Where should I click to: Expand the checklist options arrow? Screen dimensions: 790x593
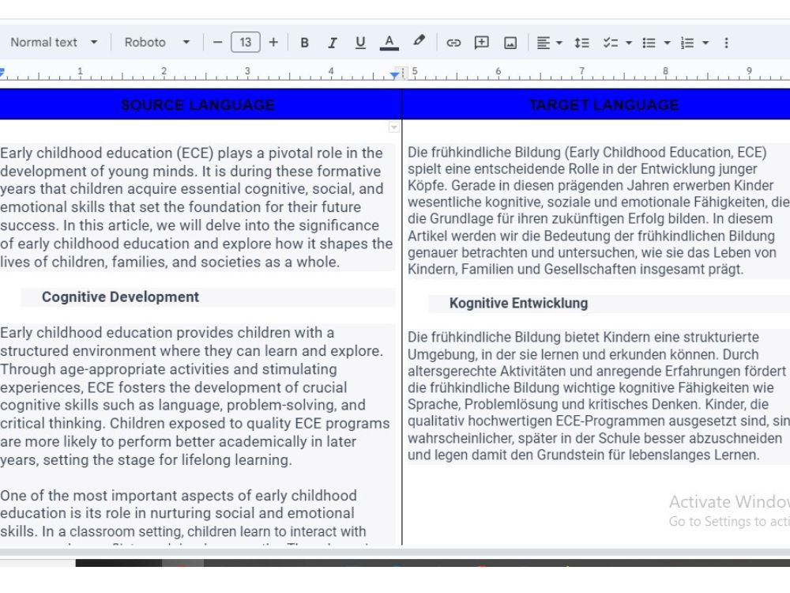pyautogui.click(x=629, y=43)
